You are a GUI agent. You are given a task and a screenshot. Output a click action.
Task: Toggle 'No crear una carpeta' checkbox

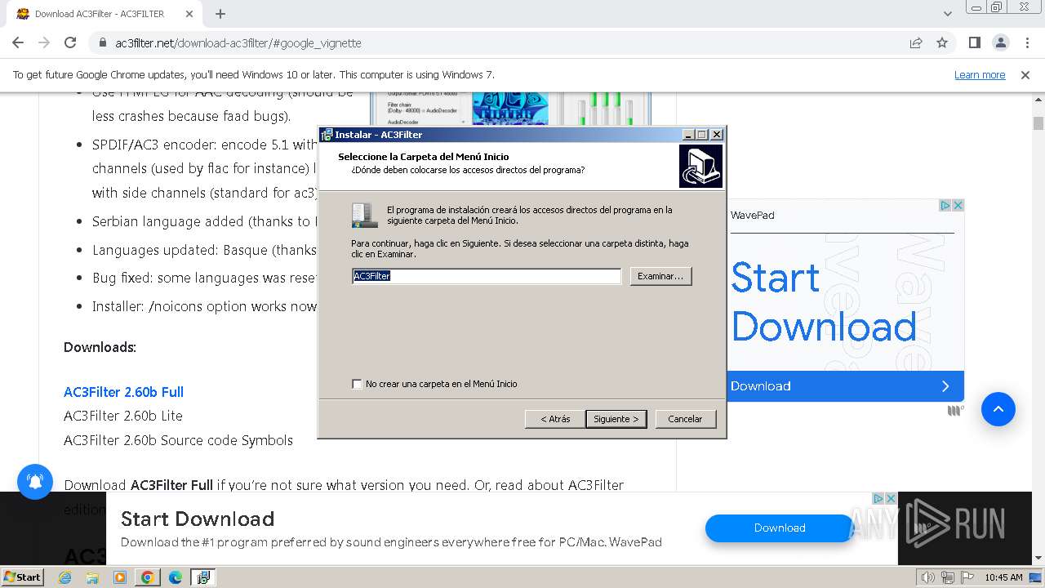(357, 384)
